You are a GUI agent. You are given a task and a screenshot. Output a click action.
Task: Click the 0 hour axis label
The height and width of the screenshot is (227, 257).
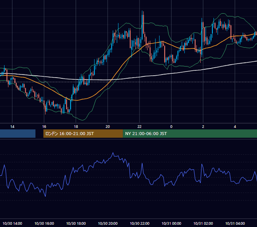(x=171, y=127)
